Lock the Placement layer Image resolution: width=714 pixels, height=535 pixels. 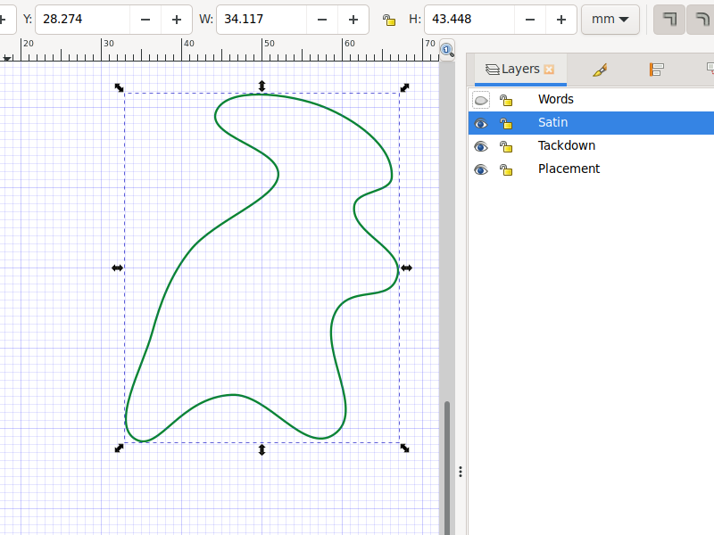point(506,169)
